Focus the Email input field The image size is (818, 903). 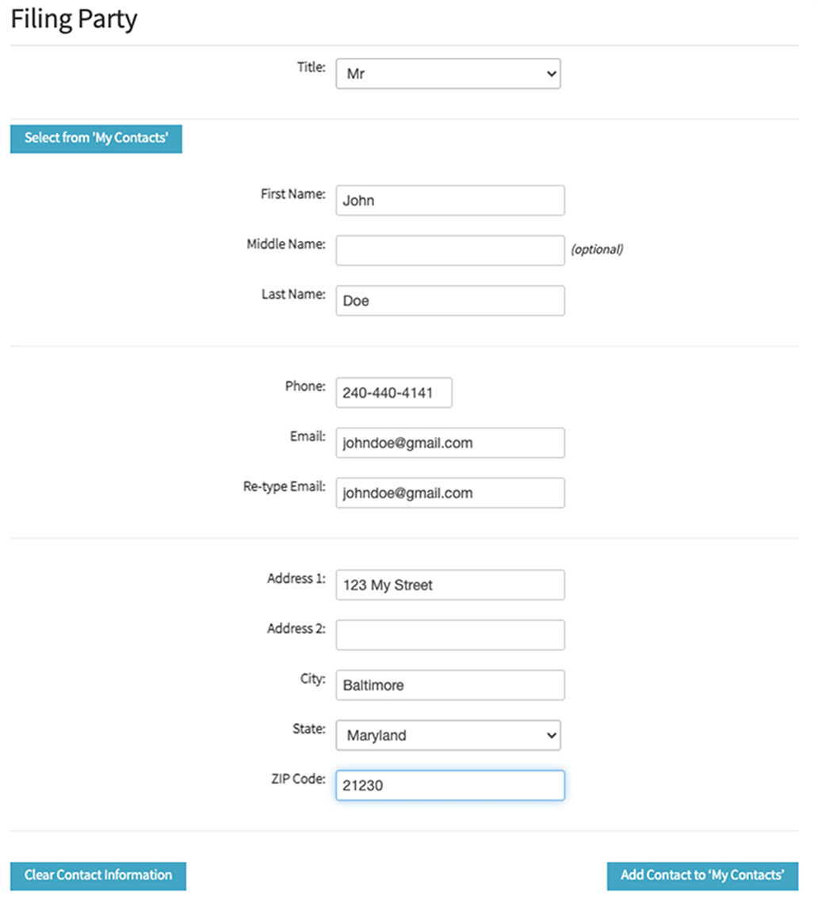(450, 443)
